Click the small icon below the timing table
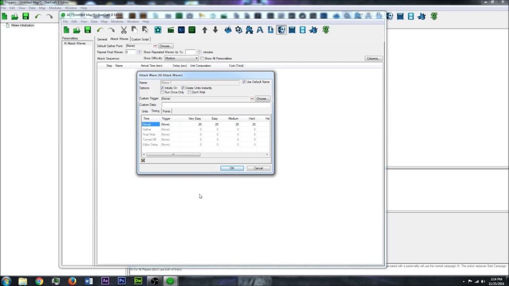Viewport: 509px width, 286px height. point(143,160)
